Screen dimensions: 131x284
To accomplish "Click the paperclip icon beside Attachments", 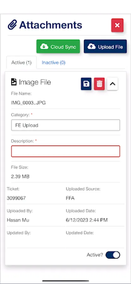I will tap(12, 25).
